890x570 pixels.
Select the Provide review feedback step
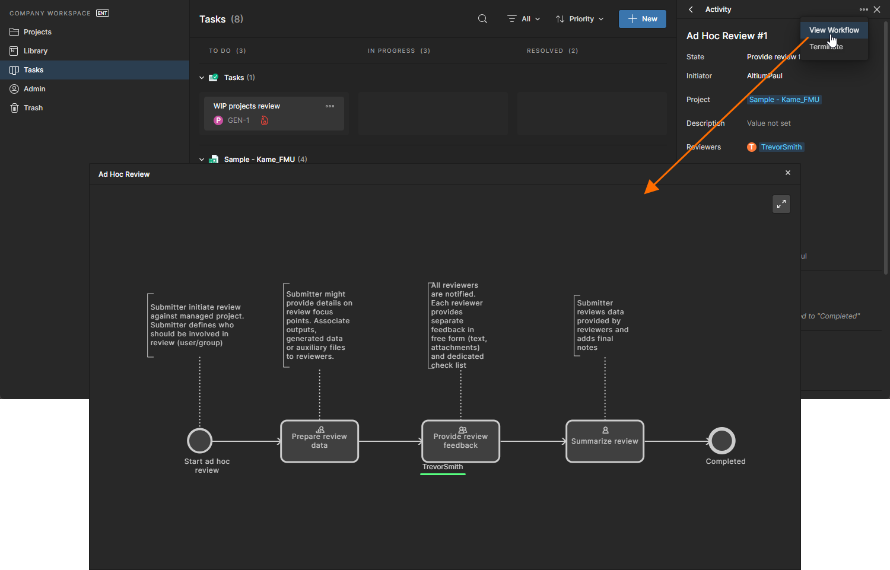pos(461,441)
